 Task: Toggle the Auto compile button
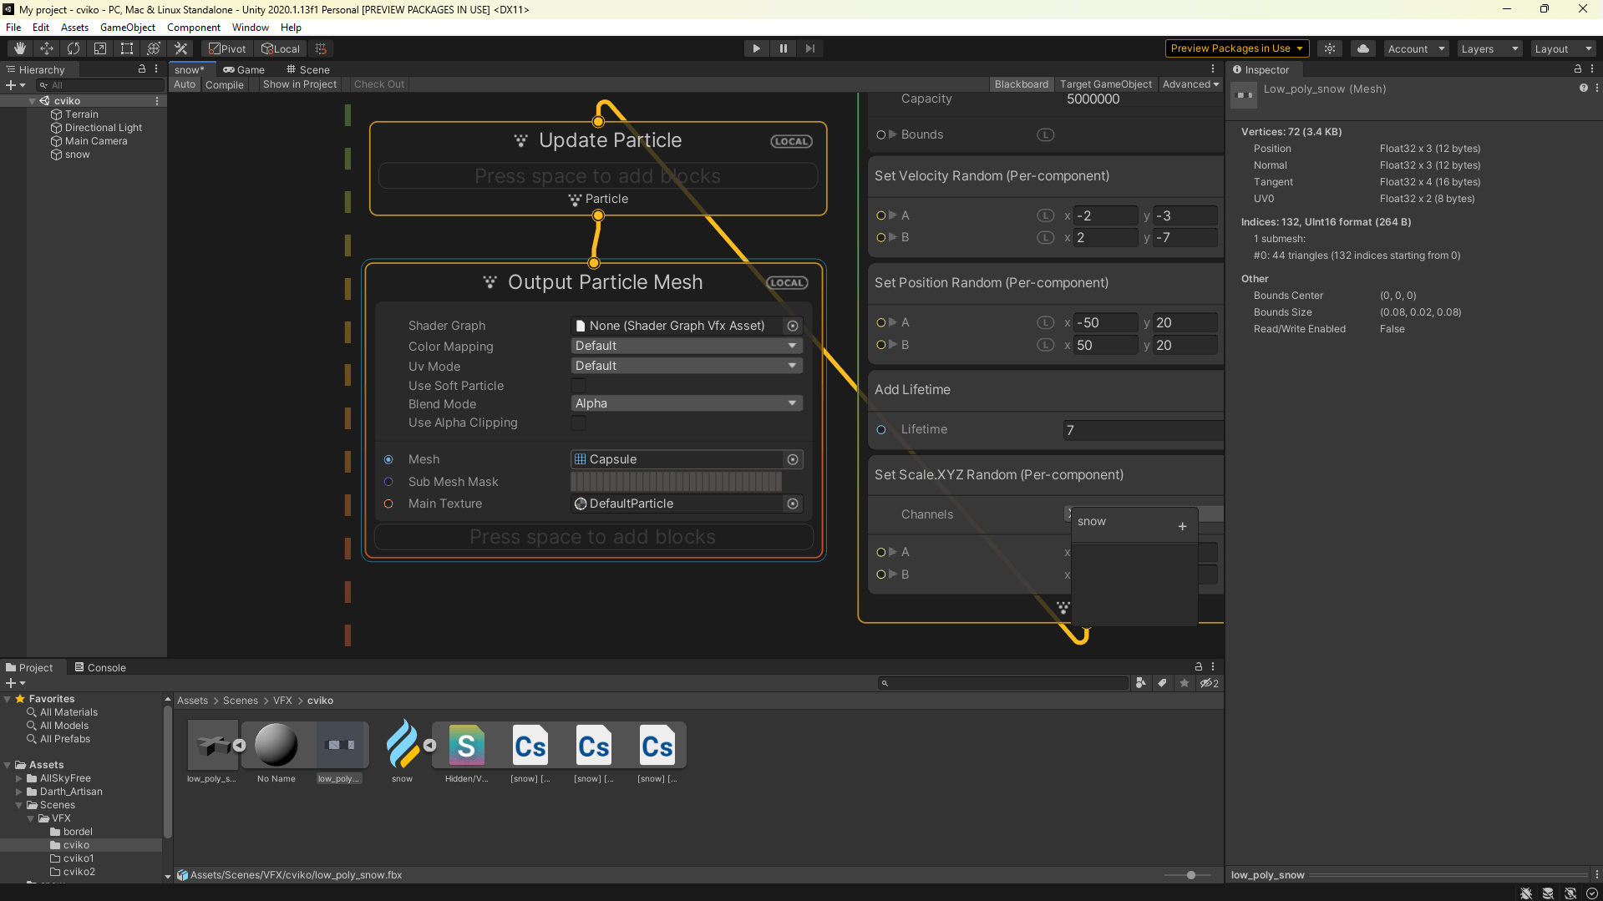click(185, 84)
